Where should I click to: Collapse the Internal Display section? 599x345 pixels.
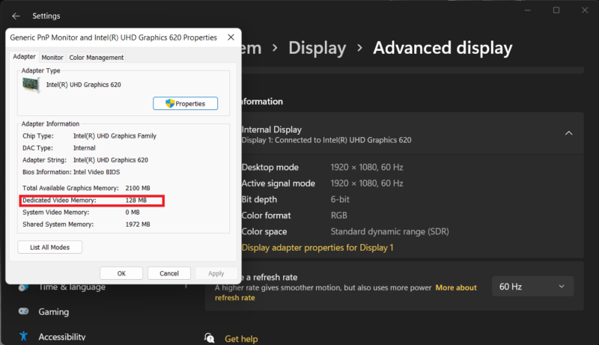click(569, 133)
